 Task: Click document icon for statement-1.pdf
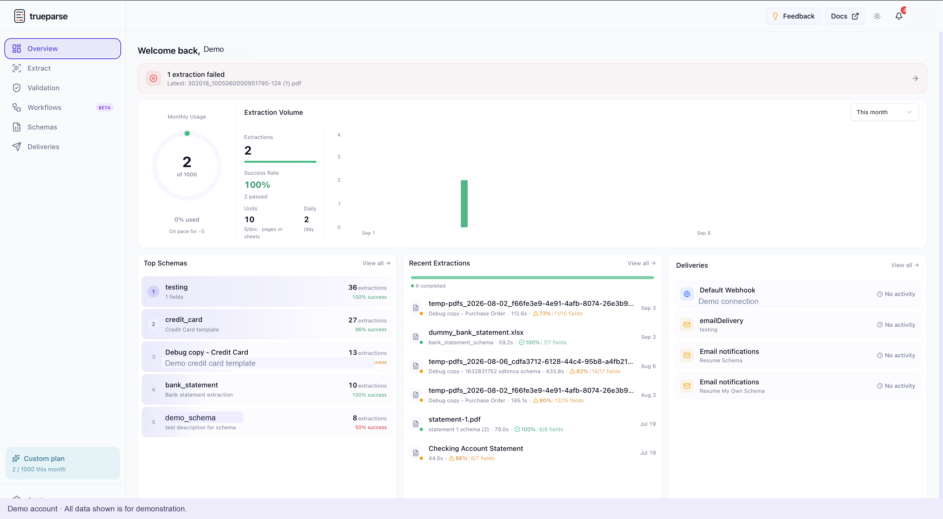tap(416, 424)
